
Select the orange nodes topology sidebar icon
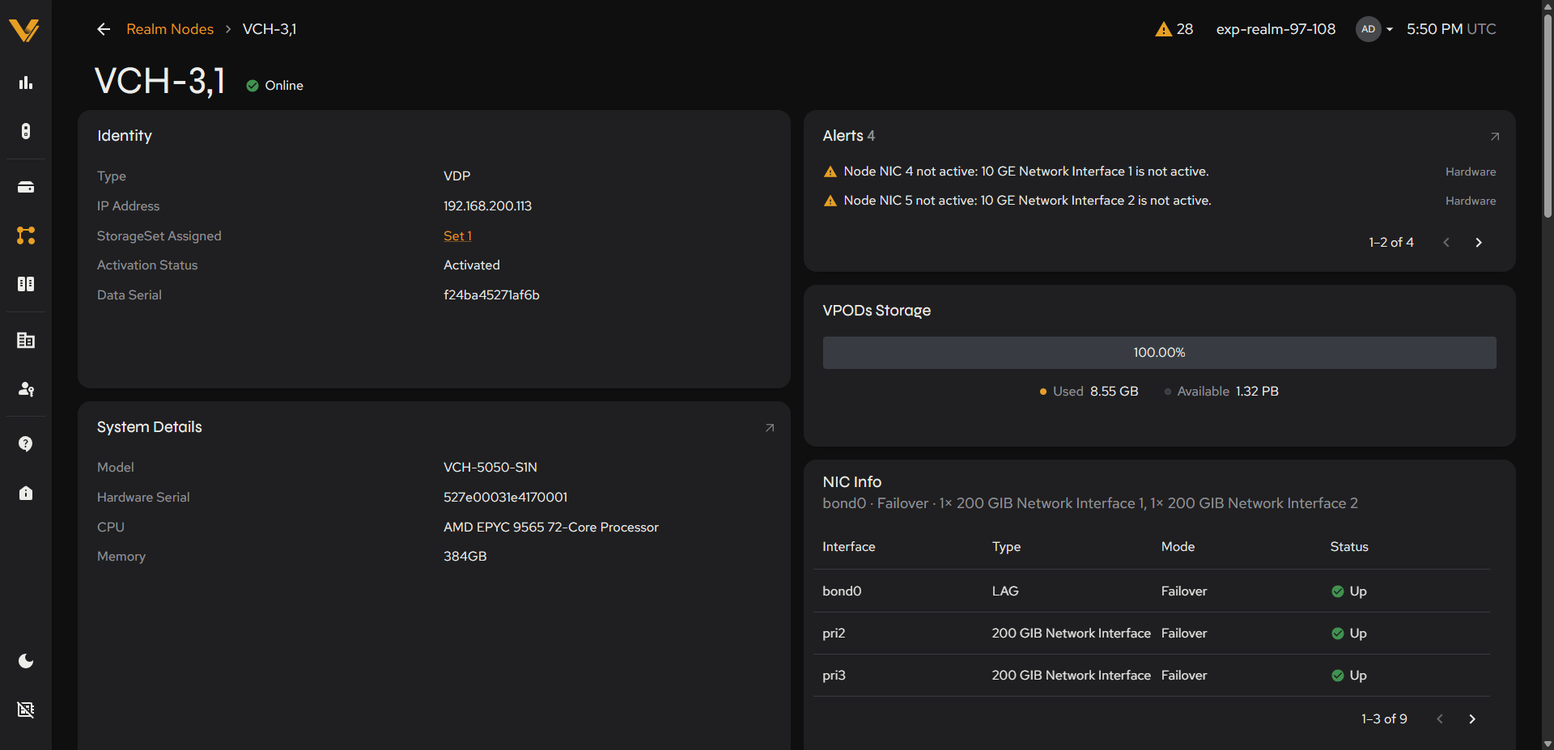point(26,235)
